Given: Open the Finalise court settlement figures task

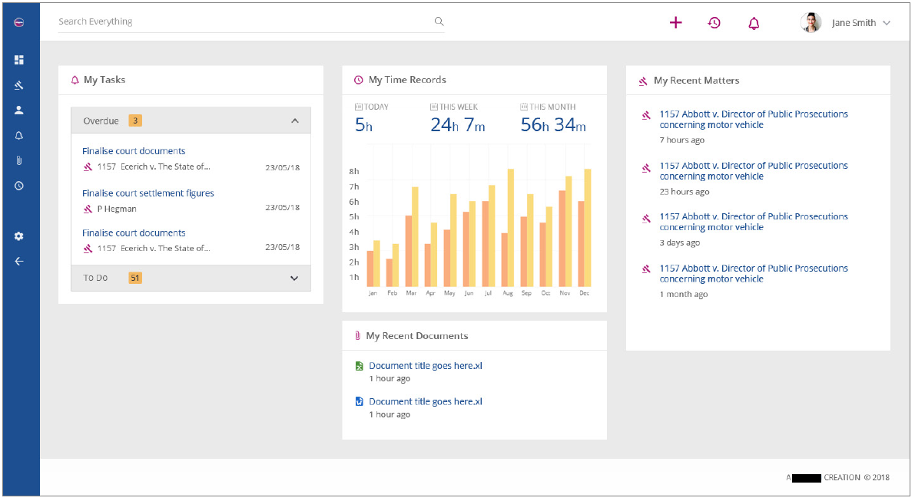Looking at the screenshot, I should coord(148,193).
